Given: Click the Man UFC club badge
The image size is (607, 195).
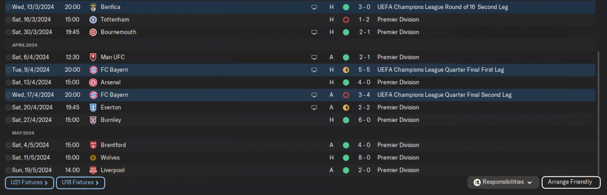Looking at the screenshot, I should click(93, 57).
